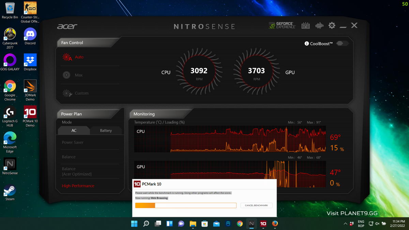Image resolution: width=409 pixels, height=230 pixels.
Task: Select the Discord desktop shortcut
Action: coord(30,36)
